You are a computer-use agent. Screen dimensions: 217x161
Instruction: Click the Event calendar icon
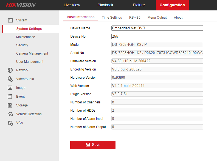(10, 97)
